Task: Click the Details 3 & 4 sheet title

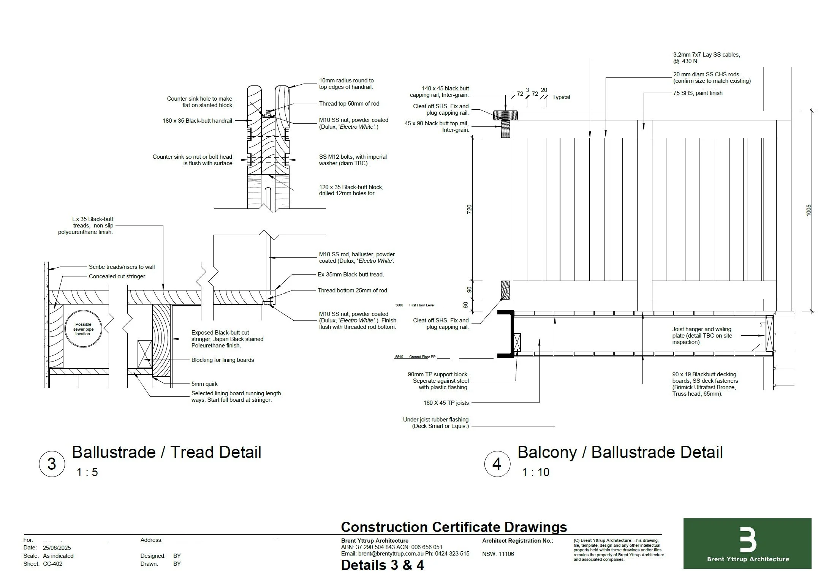Action: [382, 565]
